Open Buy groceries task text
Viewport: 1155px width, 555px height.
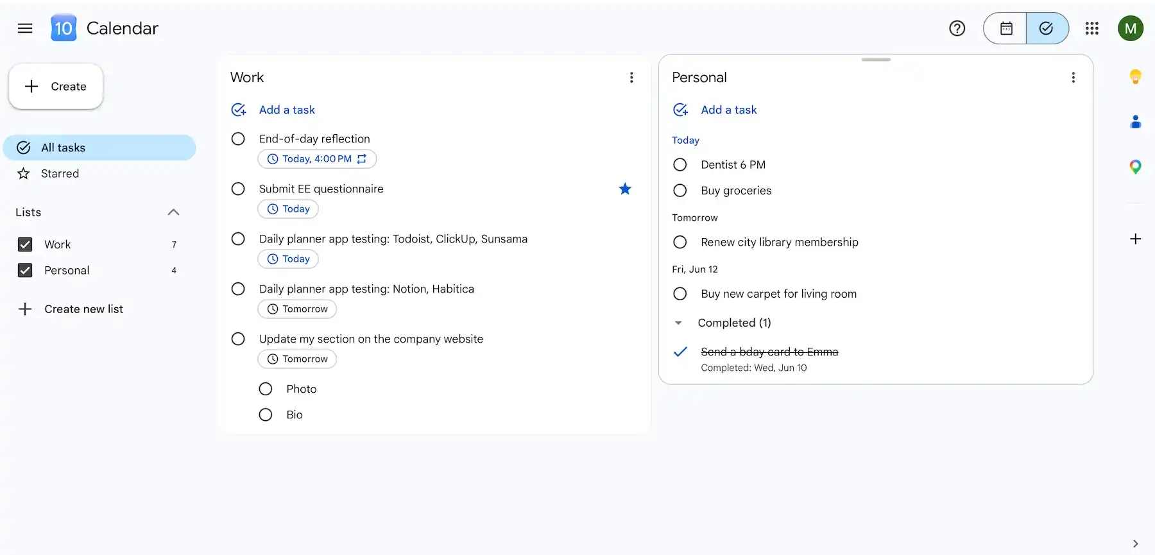coord(736,191)
